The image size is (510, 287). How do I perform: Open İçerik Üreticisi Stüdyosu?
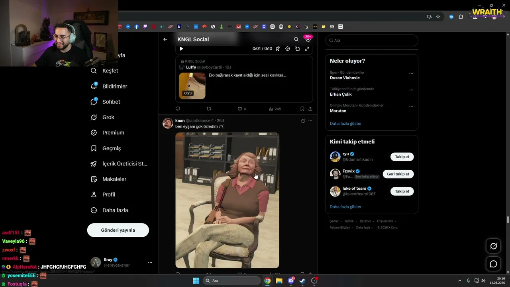(119, 164)
